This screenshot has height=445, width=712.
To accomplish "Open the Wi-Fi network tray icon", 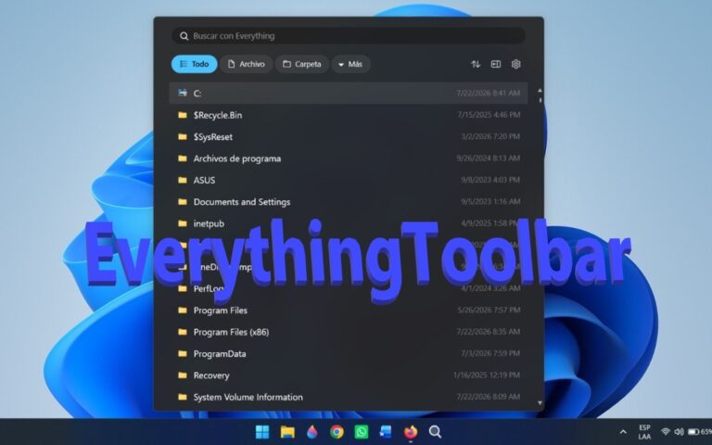I will click(x=666, y=432).
